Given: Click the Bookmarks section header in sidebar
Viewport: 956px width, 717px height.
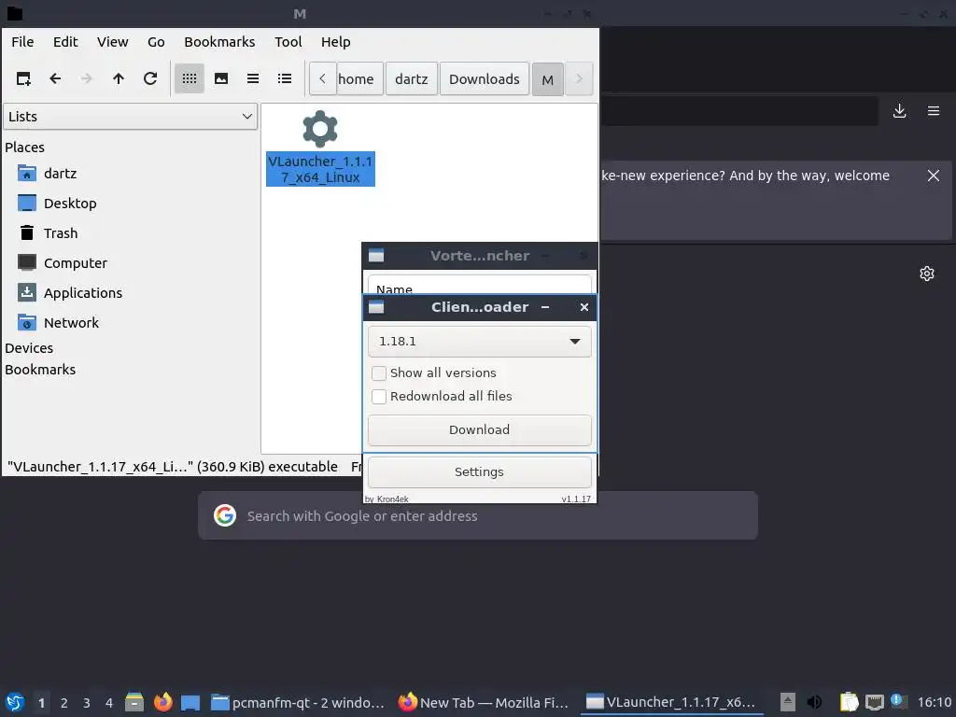Looking at the screenshot, I should [40, 370].
